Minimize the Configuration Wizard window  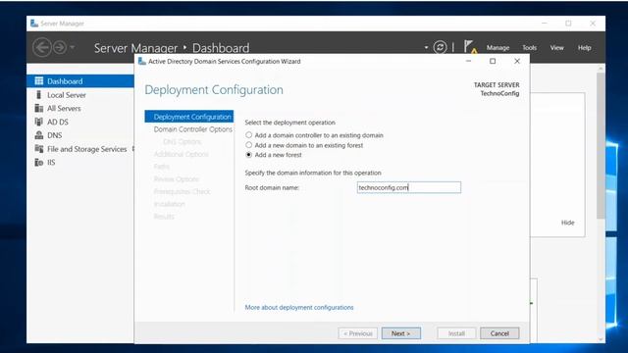click(x=469, y=61)
